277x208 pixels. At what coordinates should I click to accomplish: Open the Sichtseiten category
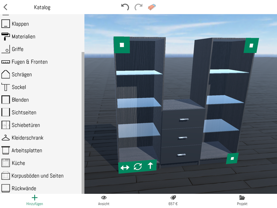pos(24,113)
